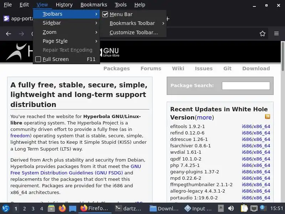This screenshot has width=285, height=214.
Task: Open the volume control in the system tray
Action: coord(231,208)
